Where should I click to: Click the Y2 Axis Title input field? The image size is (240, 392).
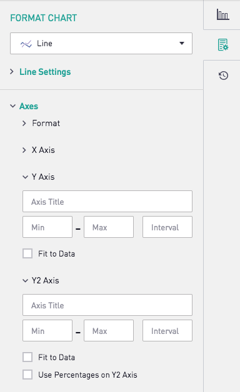tap(107, 305)
